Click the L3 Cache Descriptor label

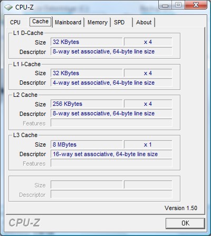click(x=33, y=154)
